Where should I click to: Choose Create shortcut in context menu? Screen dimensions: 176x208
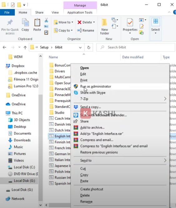[91, 189]
